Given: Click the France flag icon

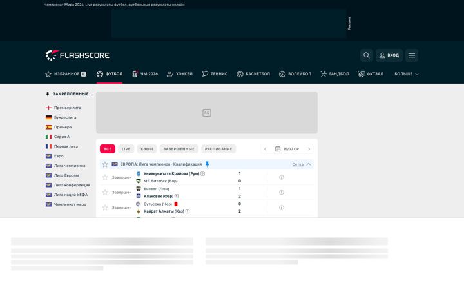Looking at the screenshot, I should tap(48, 146).
